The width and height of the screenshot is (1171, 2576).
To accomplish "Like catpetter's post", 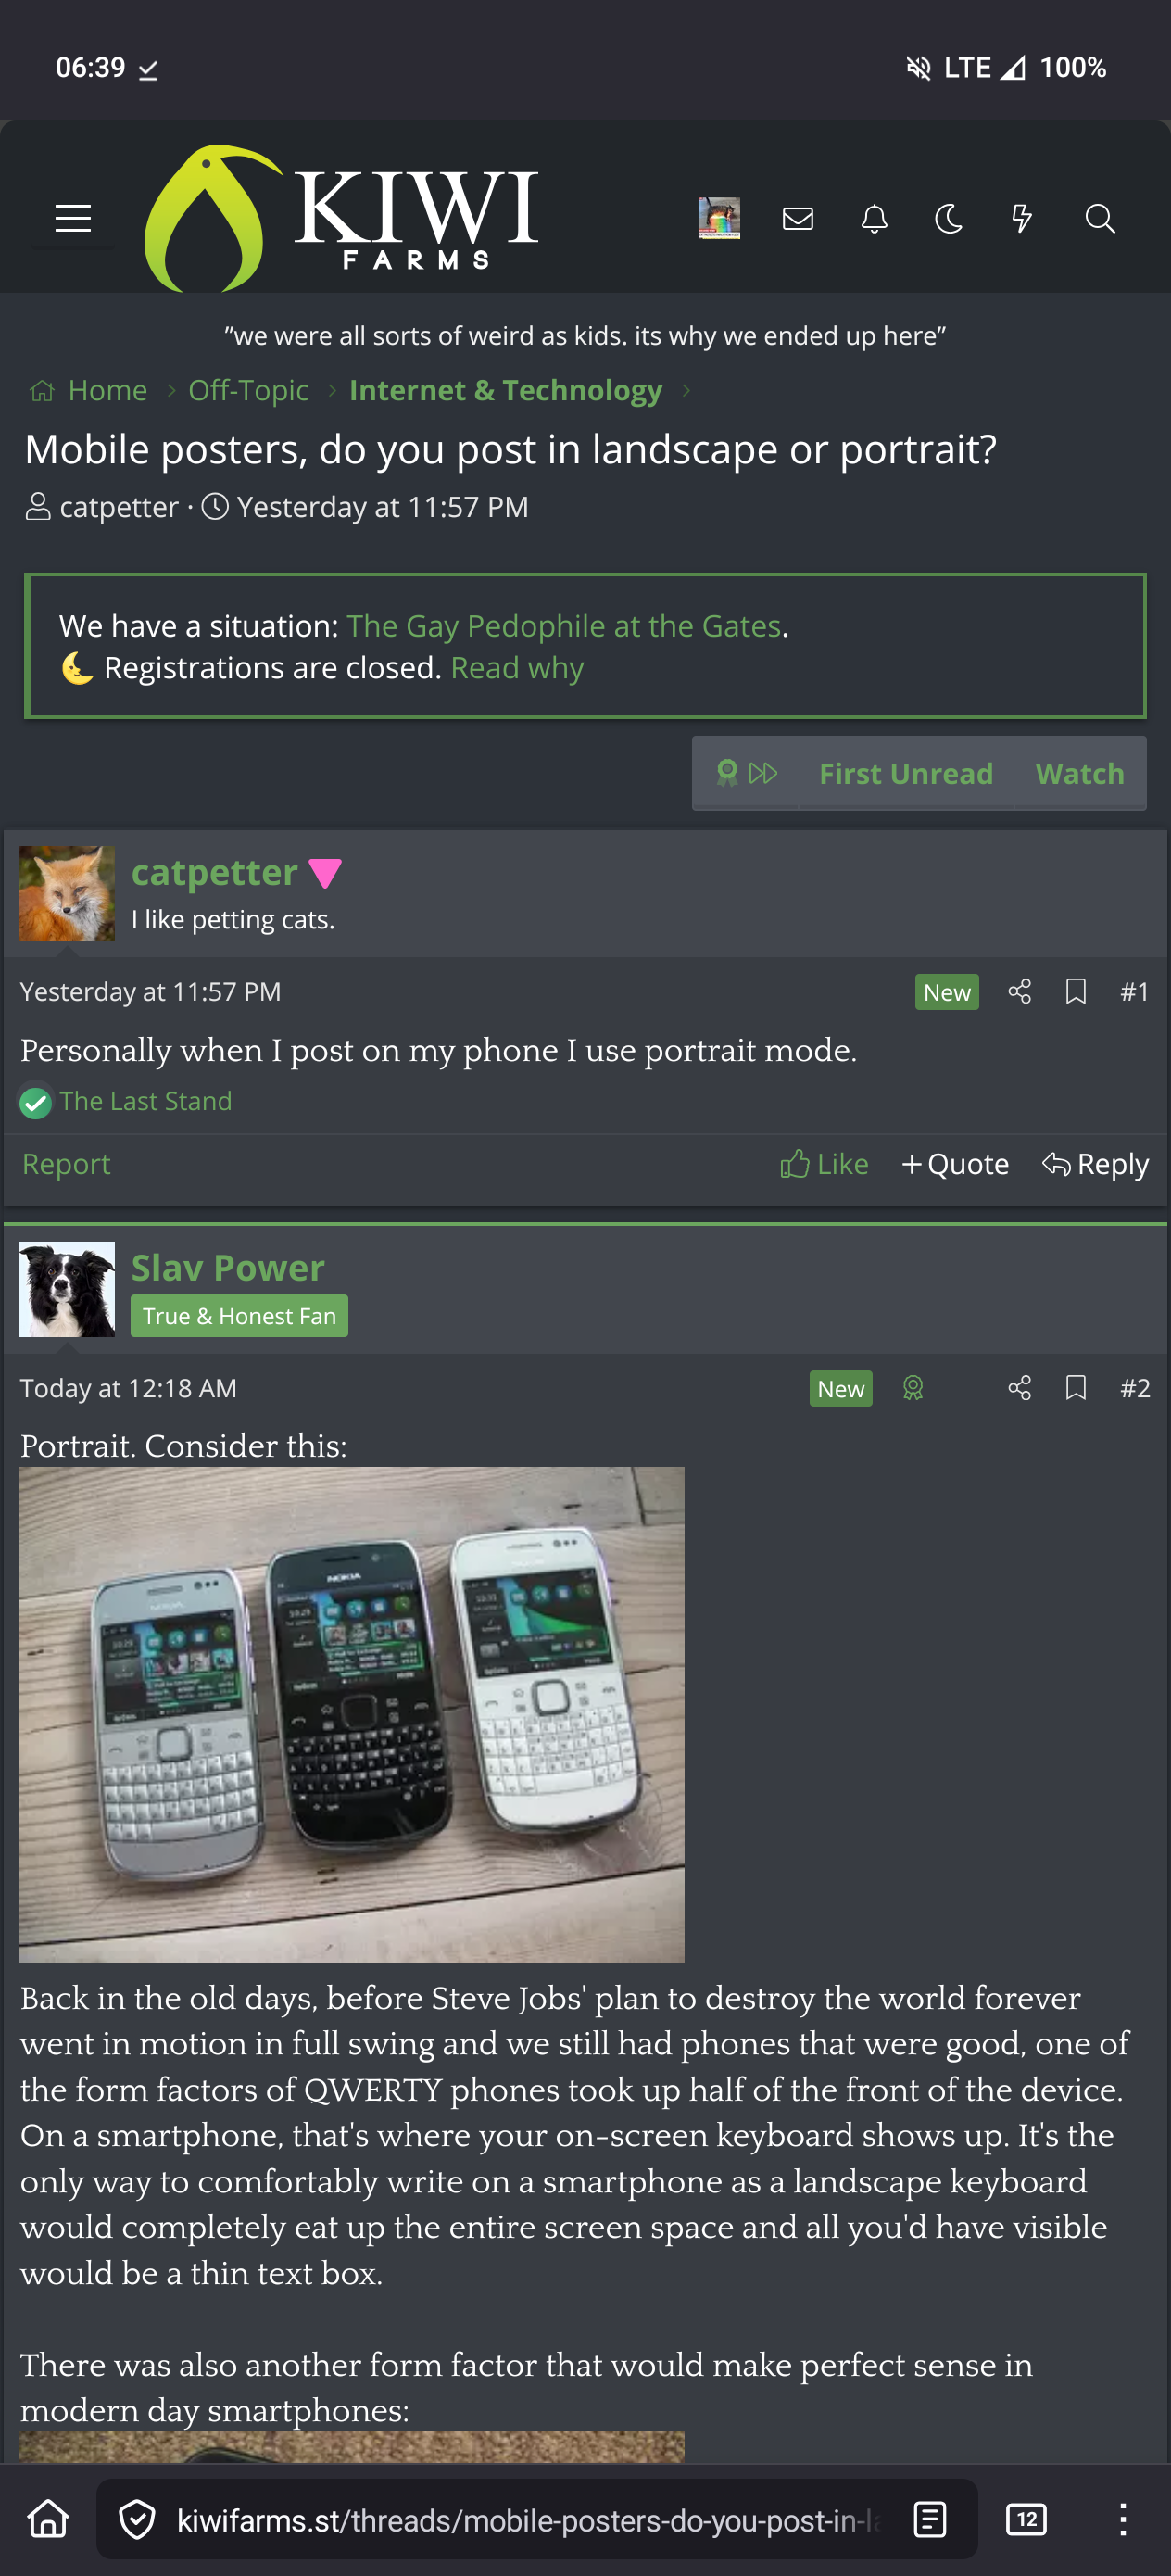I will point(824,1164).
